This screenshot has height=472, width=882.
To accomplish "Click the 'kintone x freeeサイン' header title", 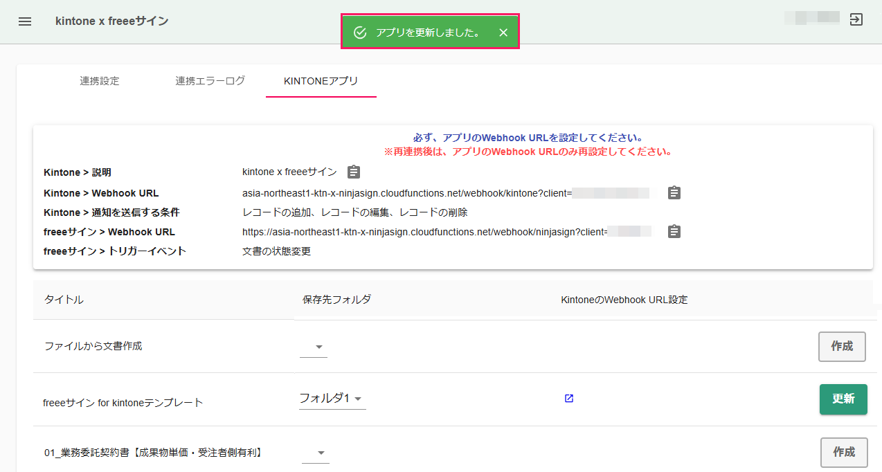I will click(112, 21).
